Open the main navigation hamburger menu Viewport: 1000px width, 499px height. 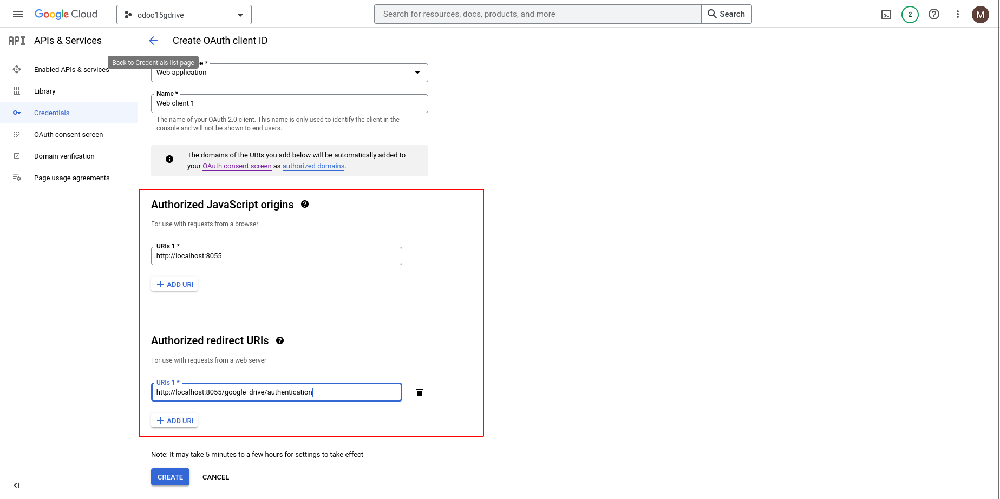coord(18,14)
